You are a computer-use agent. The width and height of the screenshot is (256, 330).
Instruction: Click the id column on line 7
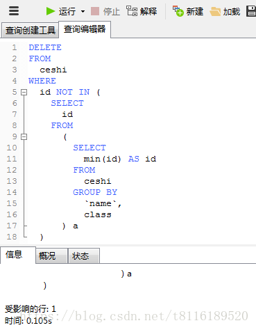click(x=67, y=114)
